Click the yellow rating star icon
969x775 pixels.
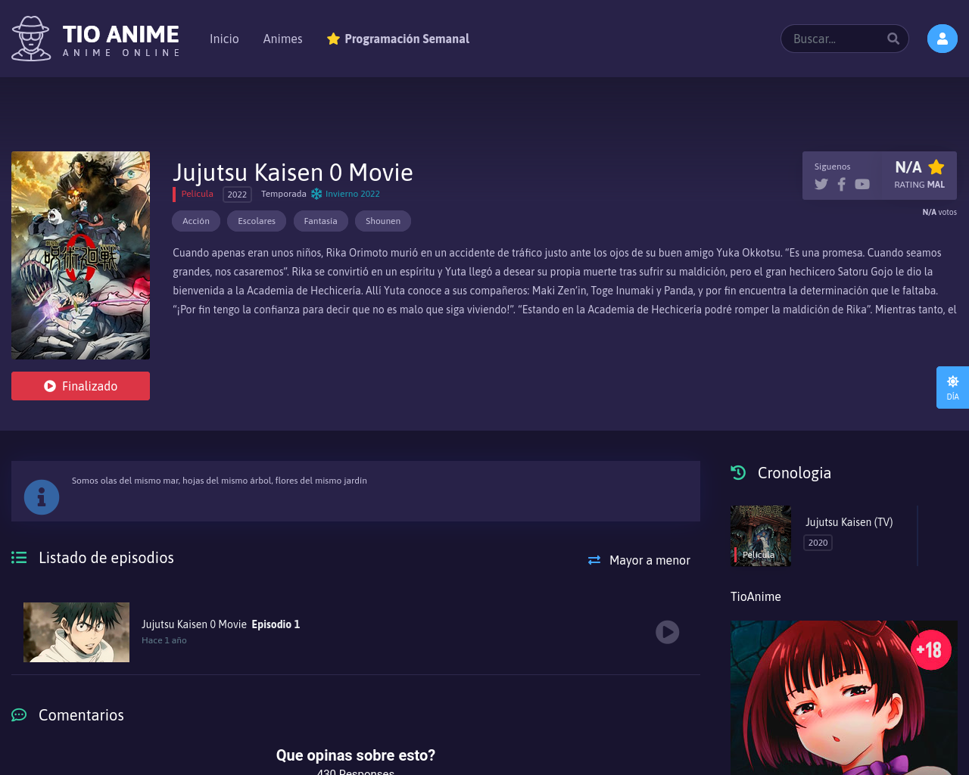tap(936, 167)
